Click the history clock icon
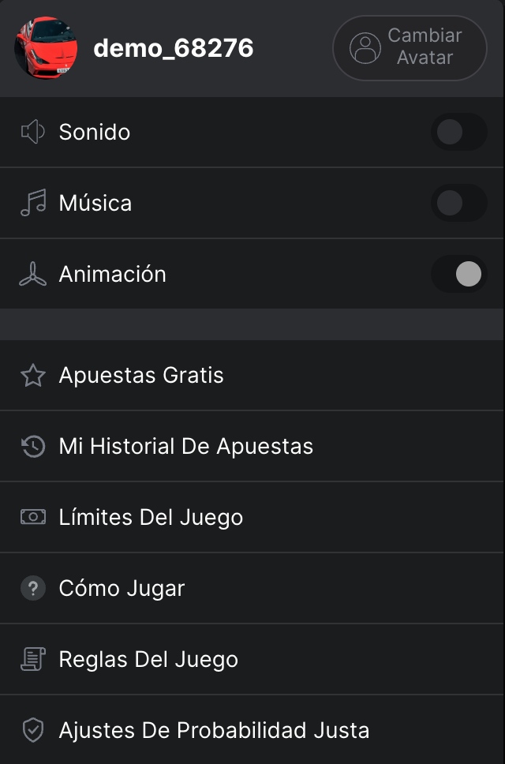Screen dimensions: 505x764 33,446
